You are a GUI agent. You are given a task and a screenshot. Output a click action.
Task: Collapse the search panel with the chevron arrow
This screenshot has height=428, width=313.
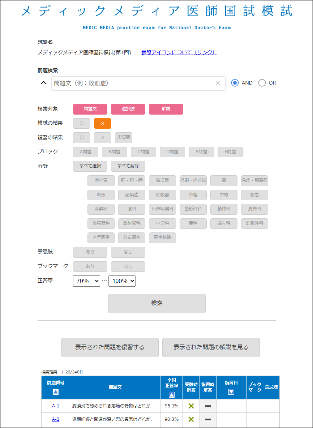pyautogui.click(x=43, y=83)
